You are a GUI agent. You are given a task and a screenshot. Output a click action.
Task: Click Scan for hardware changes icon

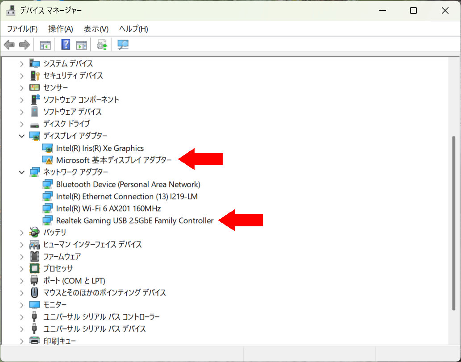click(123, 45)
